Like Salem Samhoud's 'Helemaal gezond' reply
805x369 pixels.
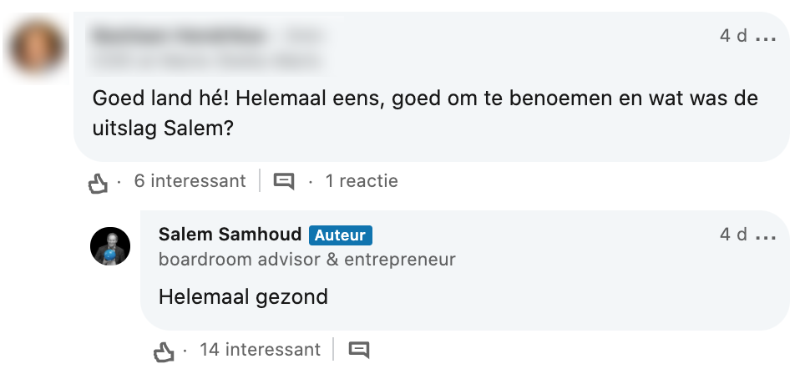[x=164, y=351]
